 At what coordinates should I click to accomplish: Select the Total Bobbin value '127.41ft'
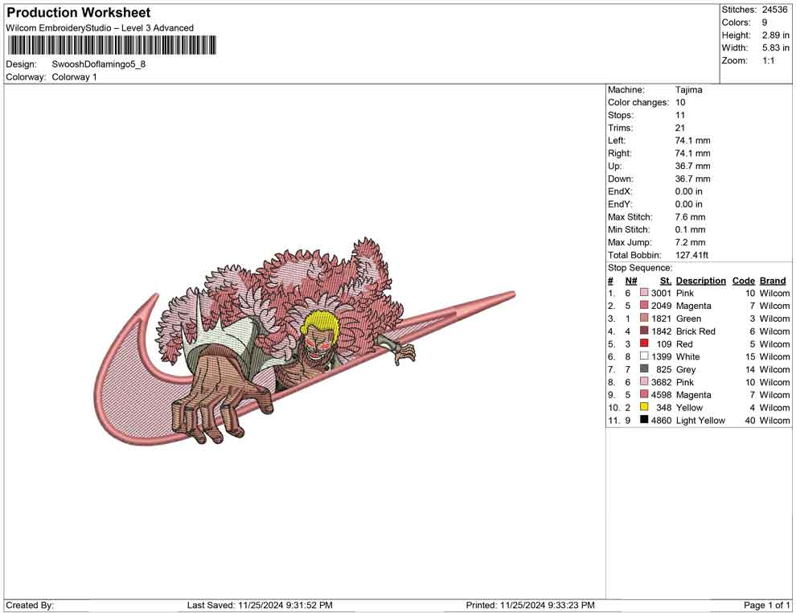(x=691, y=255)
